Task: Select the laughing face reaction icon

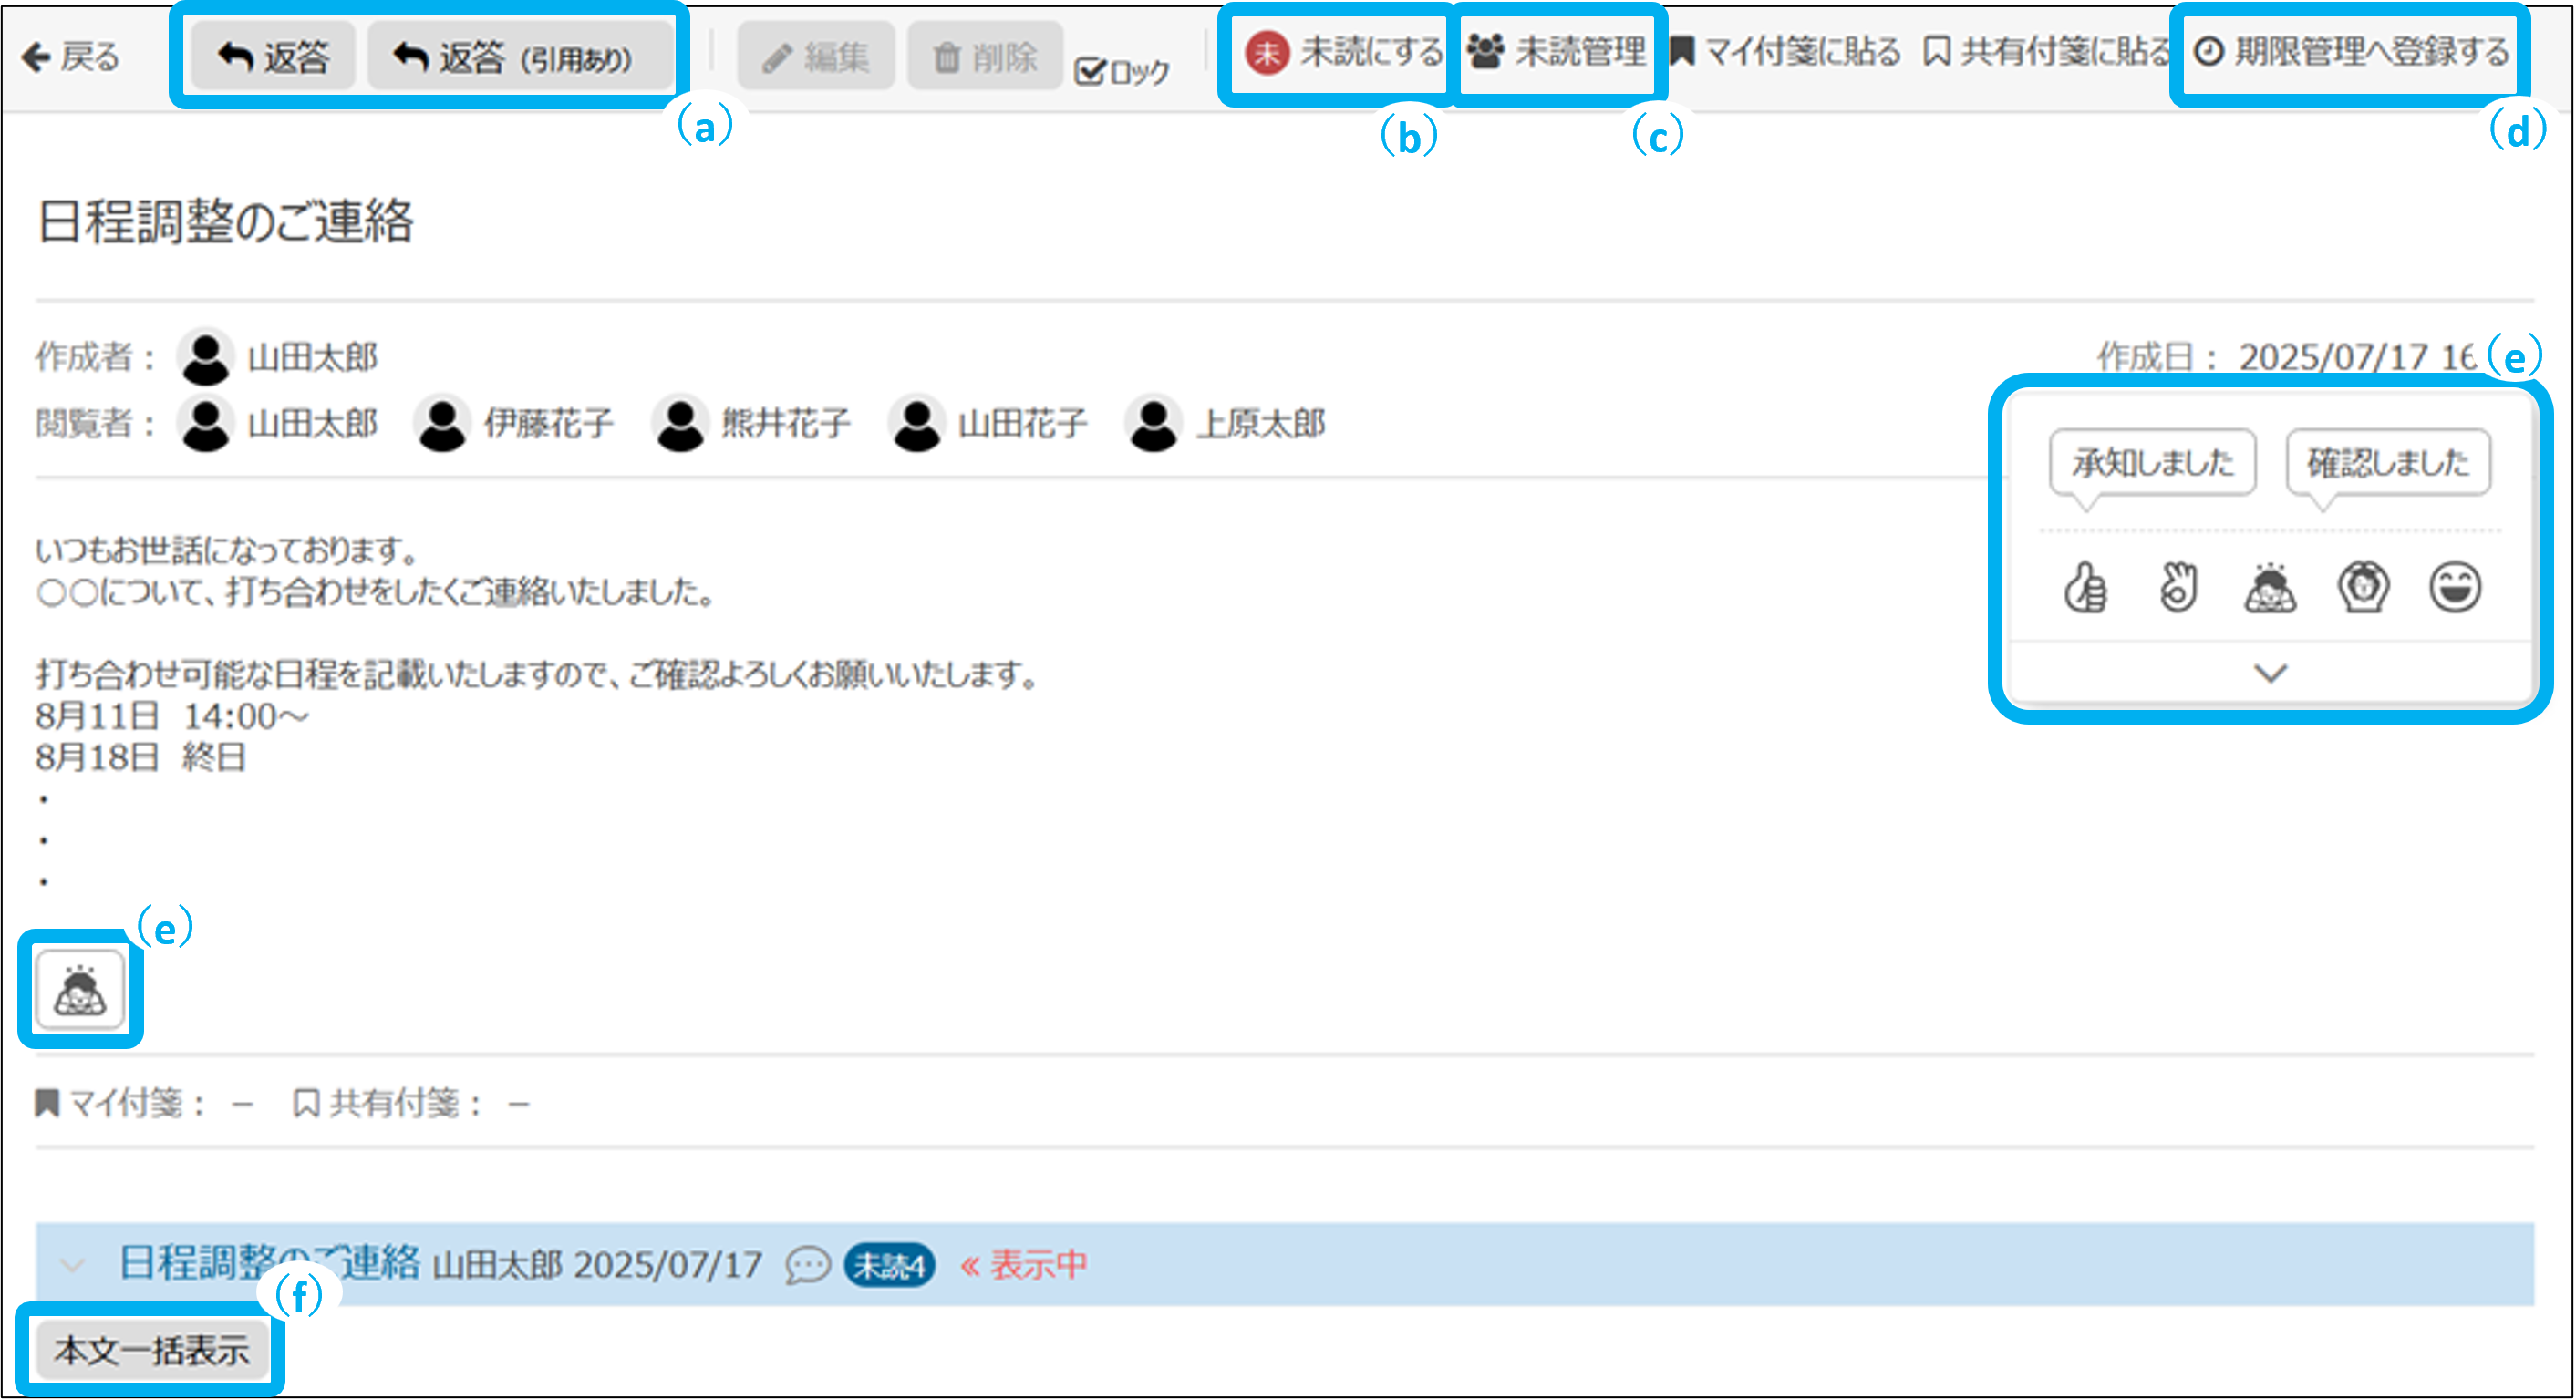Action: (x=2455, y=588)
